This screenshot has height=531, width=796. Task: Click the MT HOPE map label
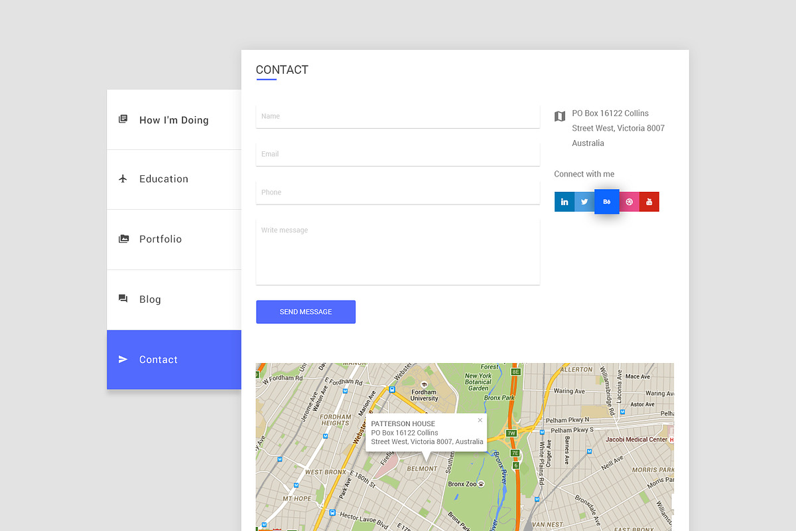point(297,498)
